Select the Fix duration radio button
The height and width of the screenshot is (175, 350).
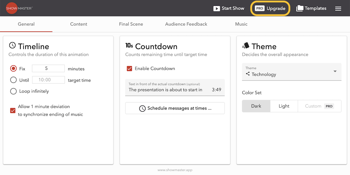13,69
